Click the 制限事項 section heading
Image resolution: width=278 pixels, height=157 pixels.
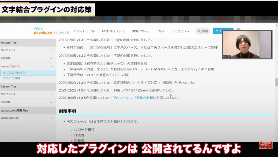tap(68, 111)
